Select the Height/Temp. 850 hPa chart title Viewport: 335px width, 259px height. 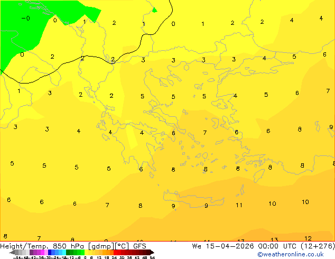(x=42, y=246)
